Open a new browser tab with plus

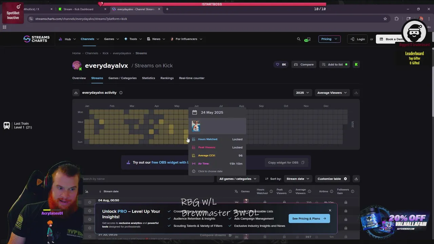(x=167, y=9)
